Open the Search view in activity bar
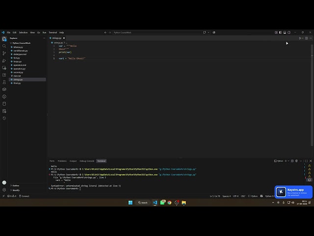314x236 pixels. (x=4, y=46)
